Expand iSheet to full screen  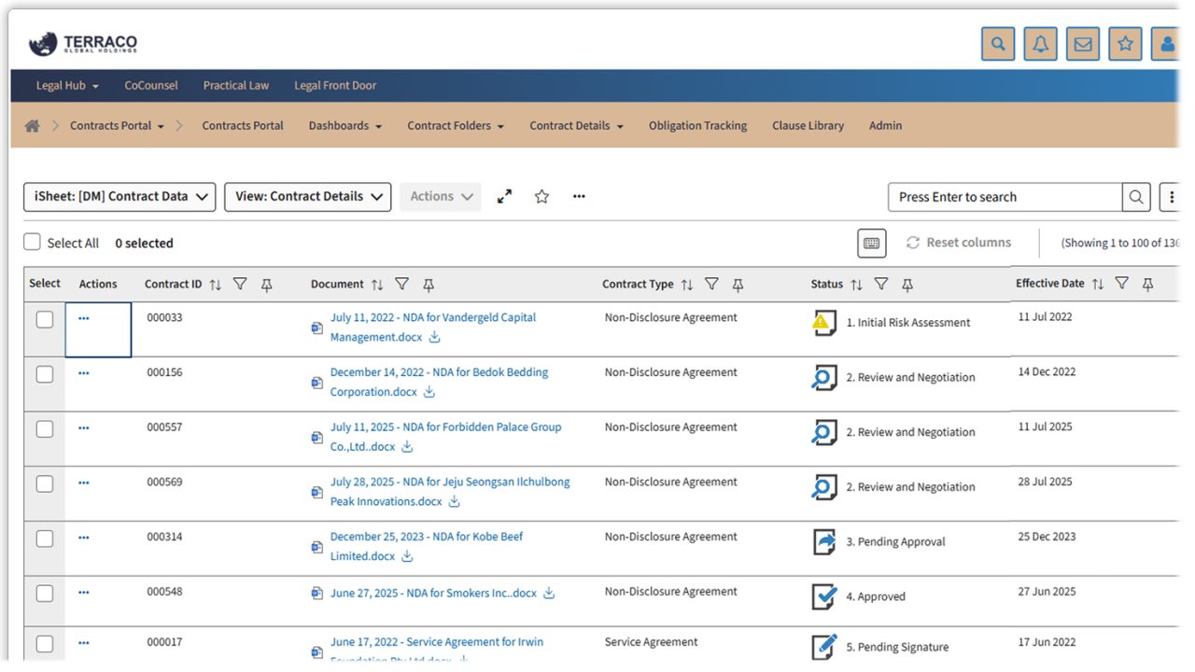(504, 197)
